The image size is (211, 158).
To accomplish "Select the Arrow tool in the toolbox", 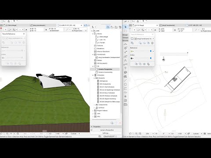I will [125, 27].
